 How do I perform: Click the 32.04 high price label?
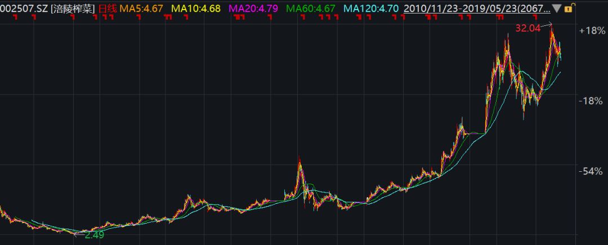point(527,28)
